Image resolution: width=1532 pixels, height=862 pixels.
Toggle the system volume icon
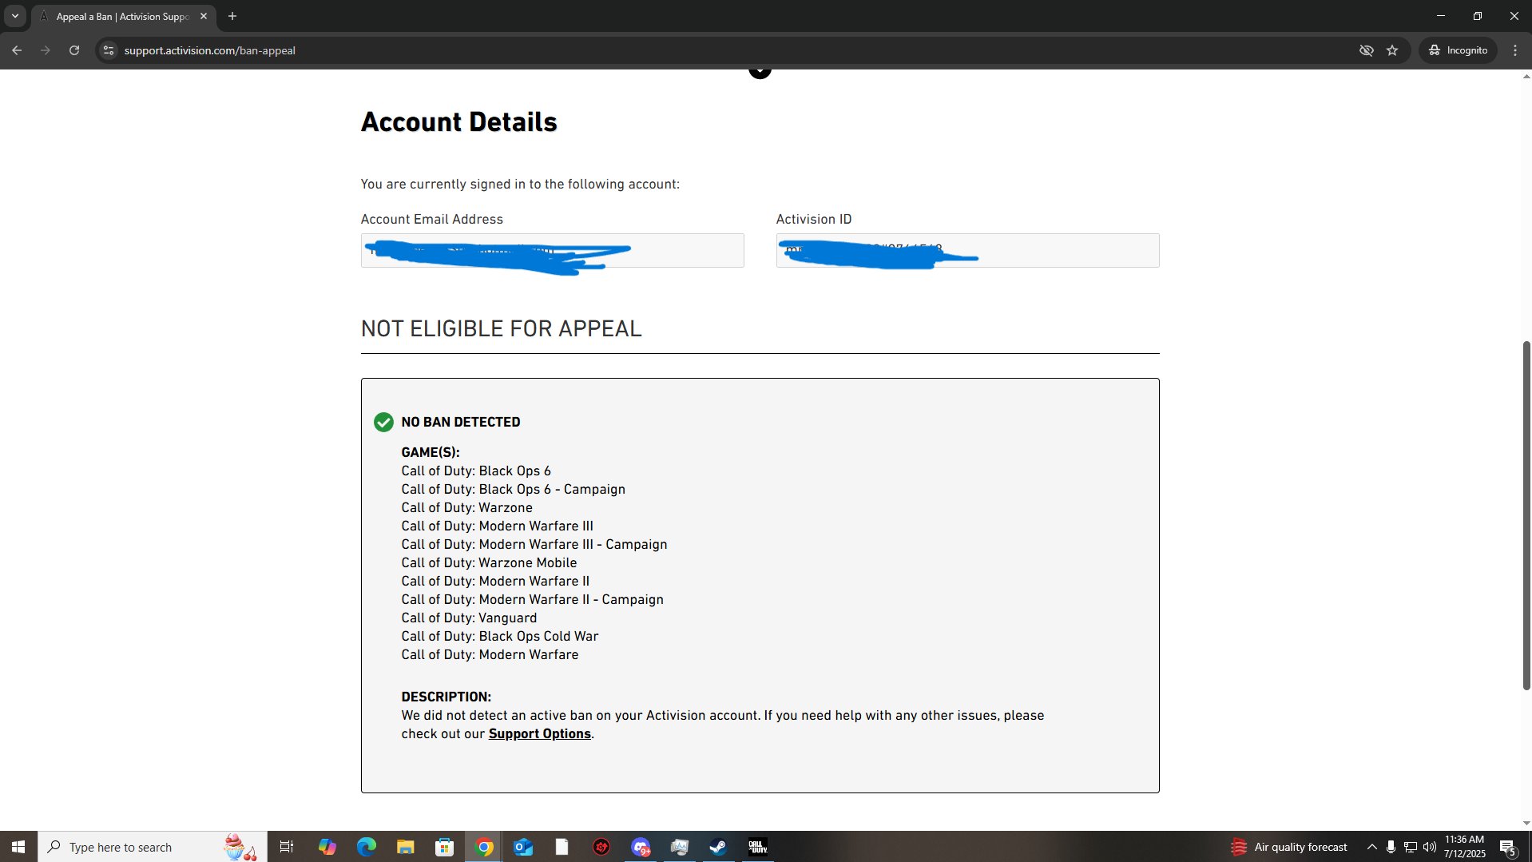tap(1429, 847)
